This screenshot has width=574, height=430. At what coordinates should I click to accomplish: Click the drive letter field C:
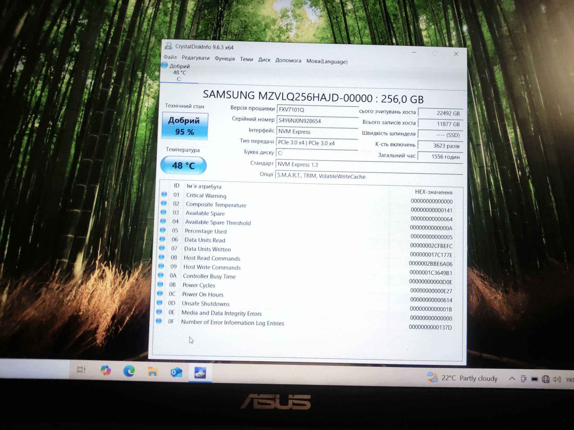[x=317, y=153]
